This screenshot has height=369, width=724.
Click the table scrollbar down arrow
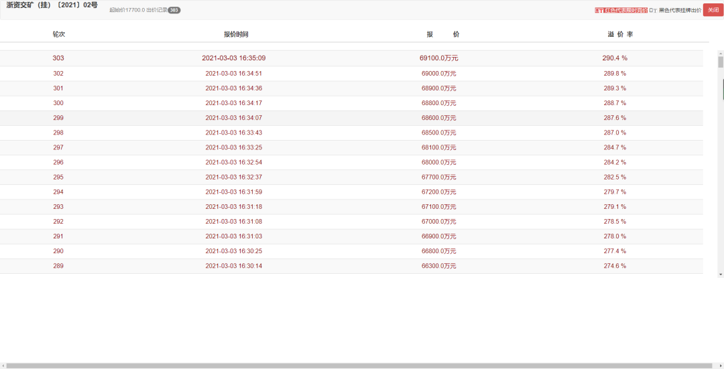point(720,275)
